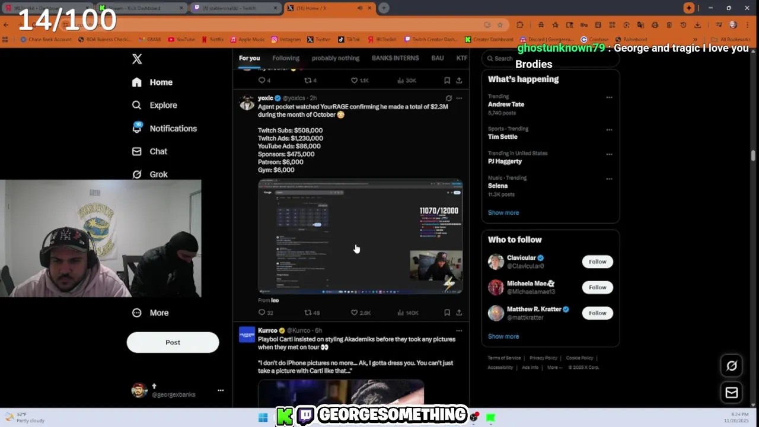Viewport: 759px width, 427px height.
Task: Click the Search field on X
Action: click(550, 58)
